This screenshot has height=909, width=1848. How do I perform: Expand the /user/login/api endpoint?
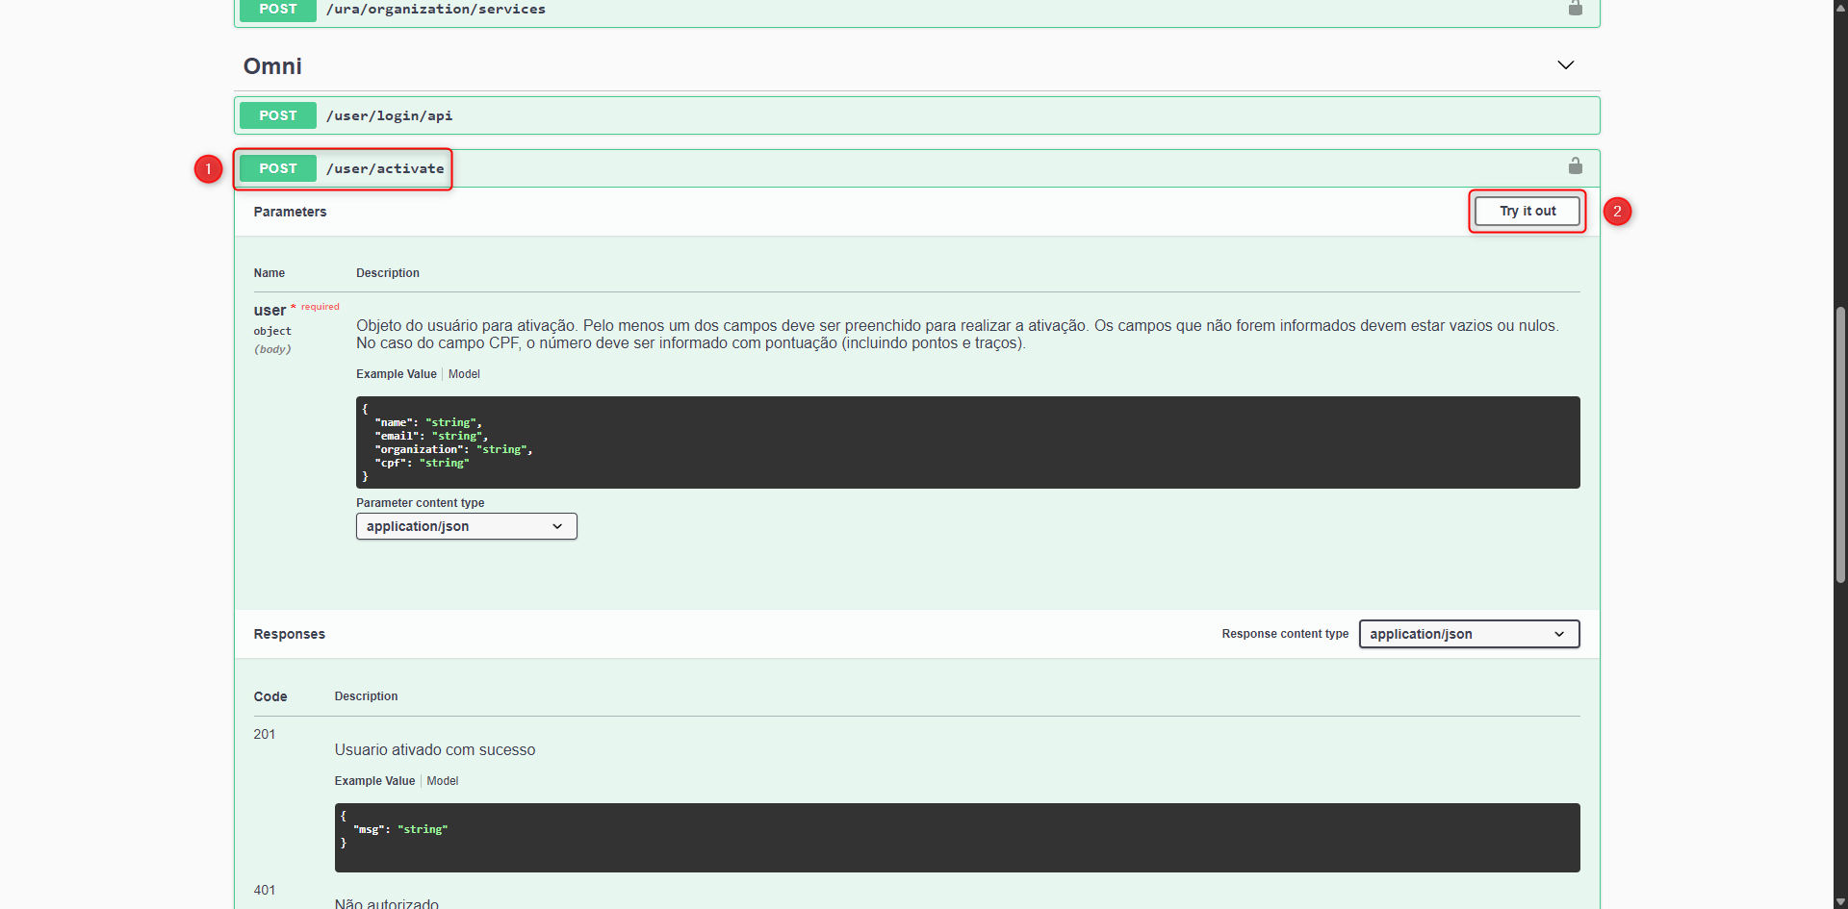point(389,114)
